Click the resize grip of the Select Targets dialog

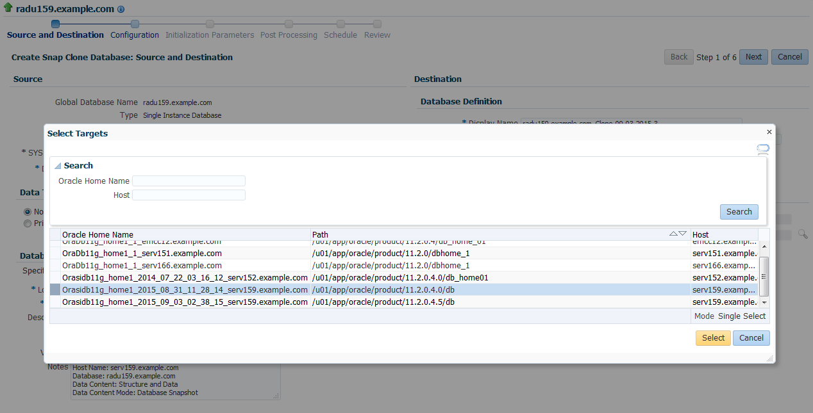coord(769,359)
